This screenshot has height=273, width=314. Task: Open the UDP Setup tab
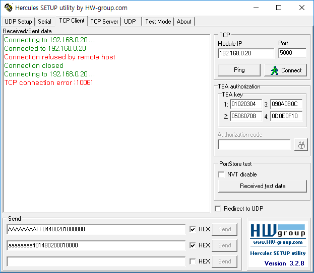click(18, 22)
